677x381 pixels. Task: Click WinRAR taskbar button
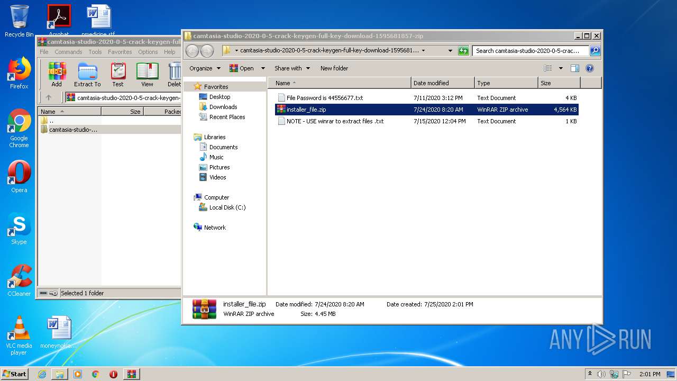132,374
